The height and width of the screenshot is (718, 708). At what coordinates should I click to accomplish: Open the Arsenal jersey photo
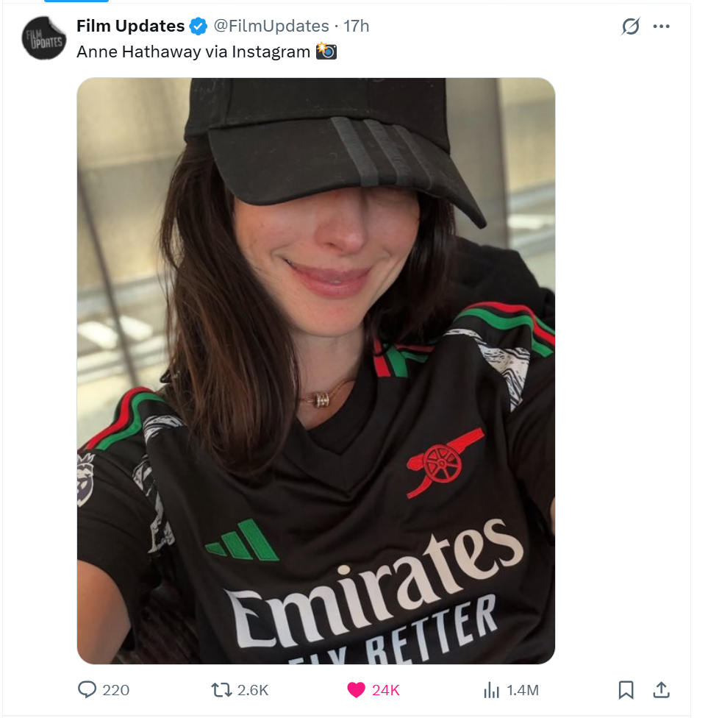click(x=316, y=371)
